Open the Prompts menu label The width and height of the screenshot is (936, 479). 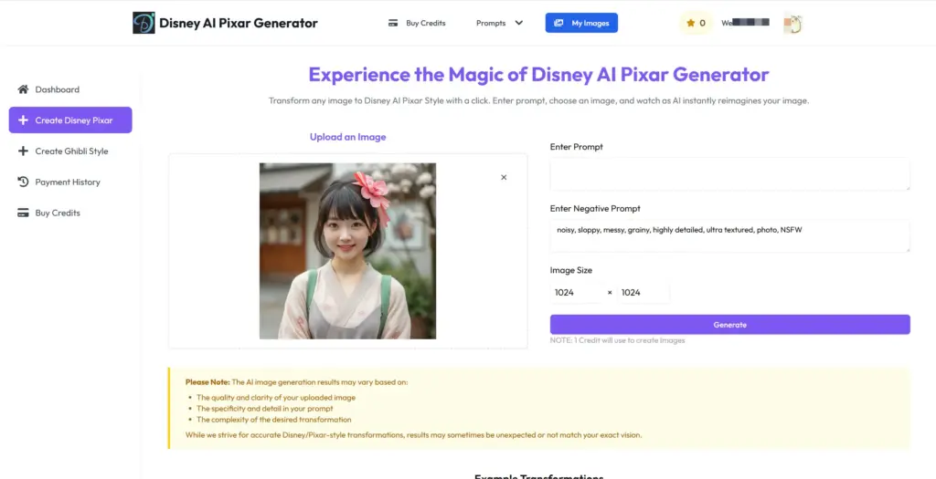point(491,23)
